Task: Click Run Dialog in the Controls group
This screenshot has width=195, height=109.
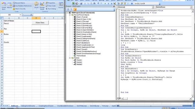Action: point(51,9)
